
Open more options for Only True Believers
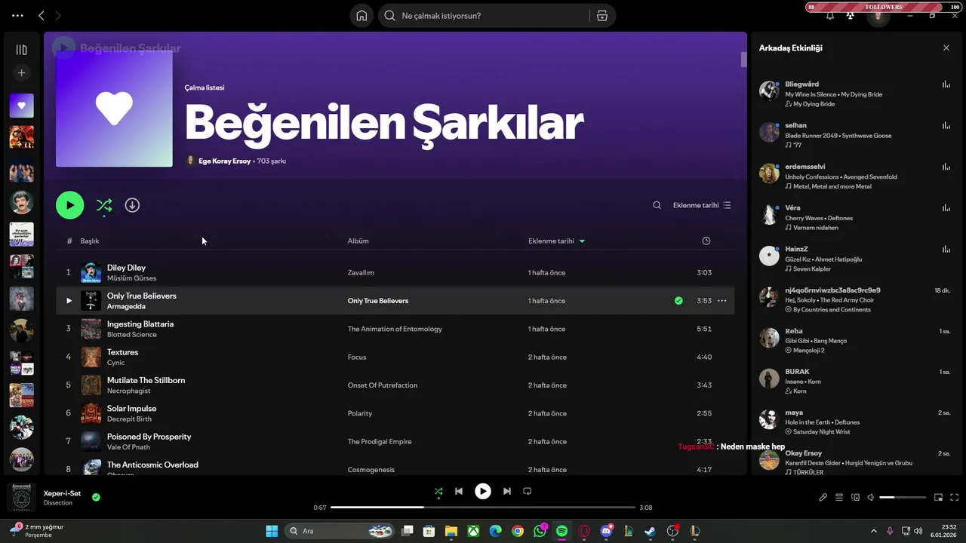(x=721, y=301)
